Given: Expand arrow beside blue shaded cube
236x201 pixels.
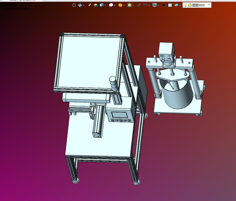Looking at the screenshot, I should (x=105, y=6).
